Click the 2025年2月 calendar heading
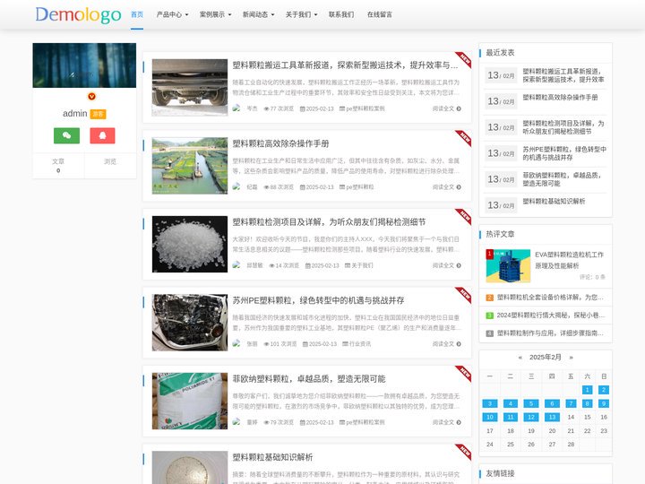The height and width of the screenshot is (484, 645). 545,358
